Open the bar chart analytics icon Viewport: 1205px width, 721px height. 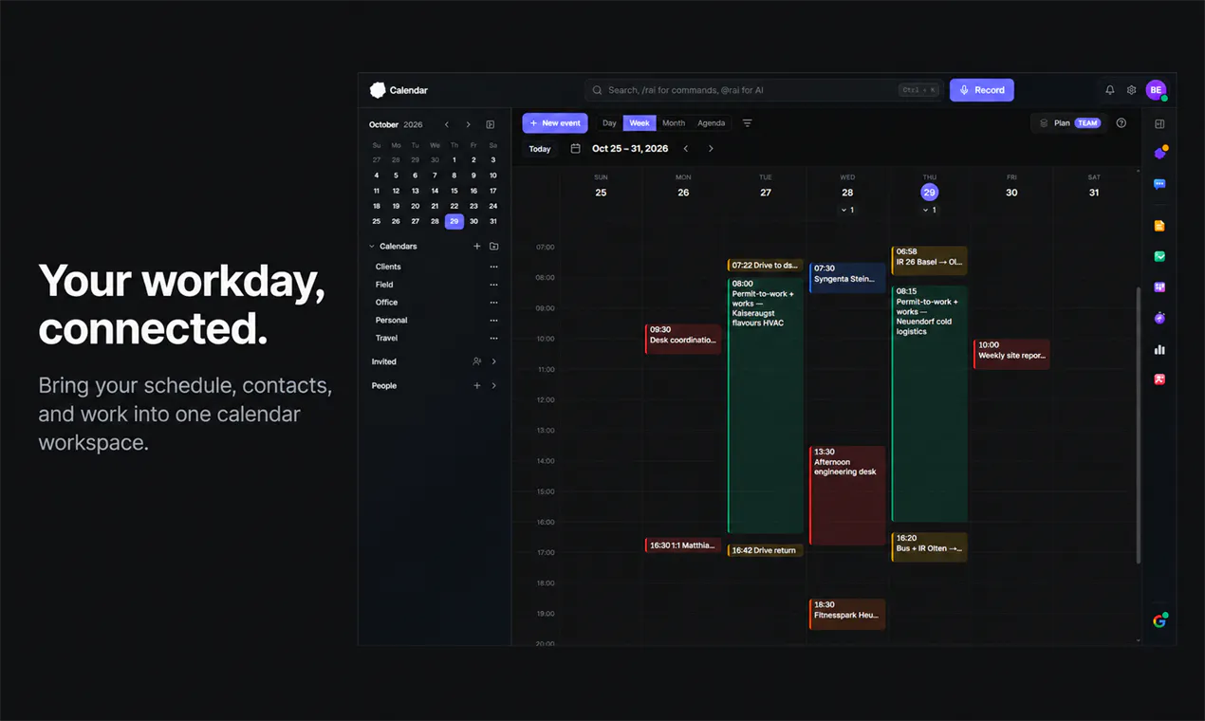tap(1159, 349)
